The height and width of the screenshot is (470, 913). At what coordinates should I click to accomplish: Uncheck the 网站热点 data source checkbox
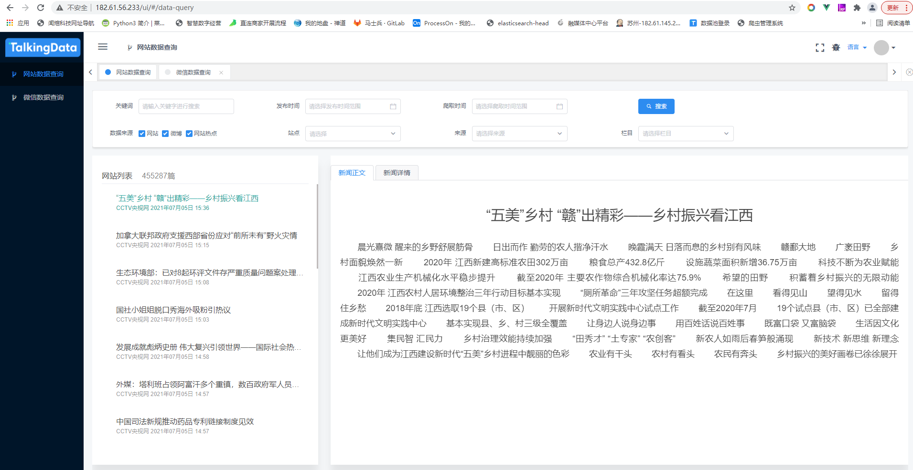(189, 134)
